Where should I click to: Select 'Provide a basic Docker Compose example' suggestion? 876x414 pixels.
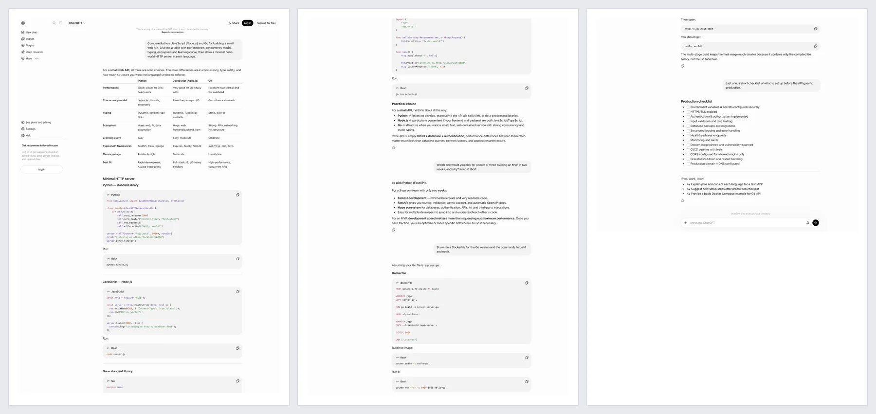click(x=724, y=194)
